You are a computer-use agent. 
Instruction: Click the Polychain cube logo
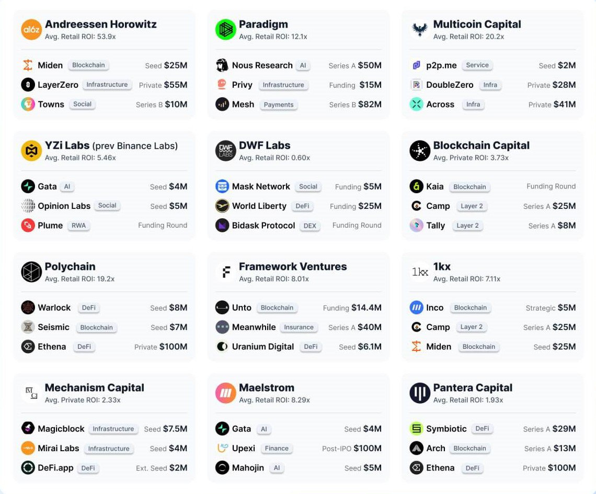click(31, 272)
